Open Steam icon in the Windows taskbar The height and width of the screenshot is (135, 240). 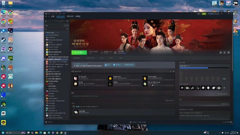click(65, 133)
